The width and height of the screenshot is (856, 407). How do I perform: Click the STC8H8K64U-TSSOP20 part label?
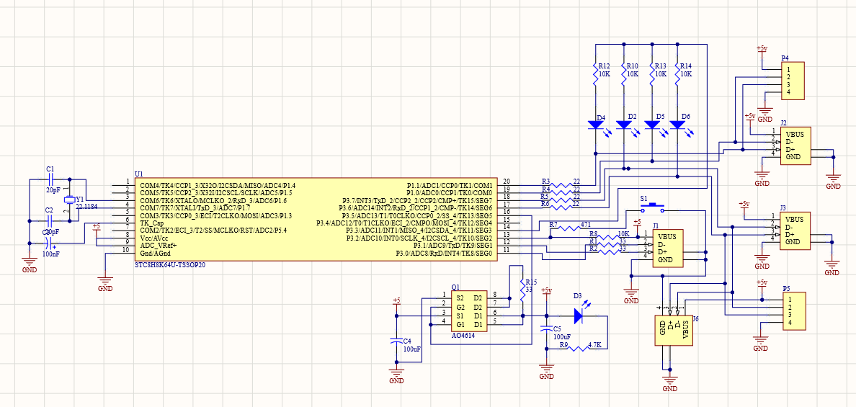(x=170, y=264)
